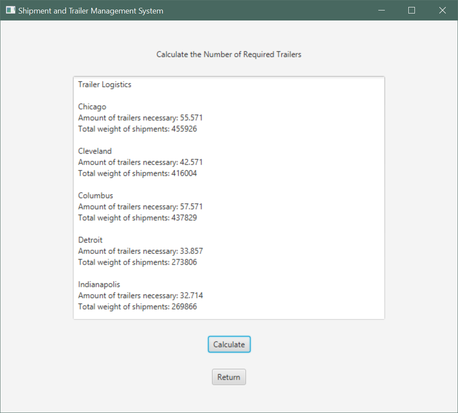Click the Cleveland trailers line showing 42.571
458x413 pixels.
(x=140, y=162)
